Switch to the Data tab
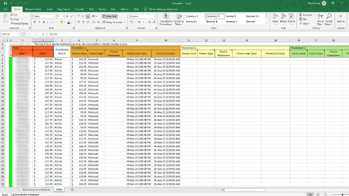 (x=92, y=9)
